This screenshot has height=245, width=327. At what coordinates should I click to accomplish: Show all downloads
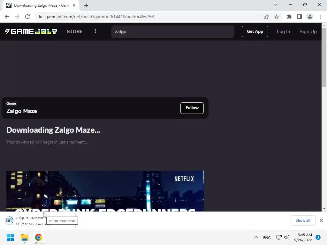pos(303,220)
